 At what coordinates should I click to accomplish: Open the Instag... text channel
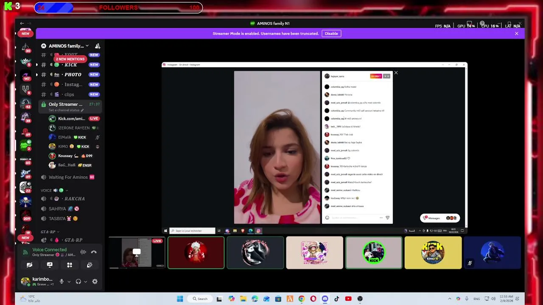(x=70, y=84)
